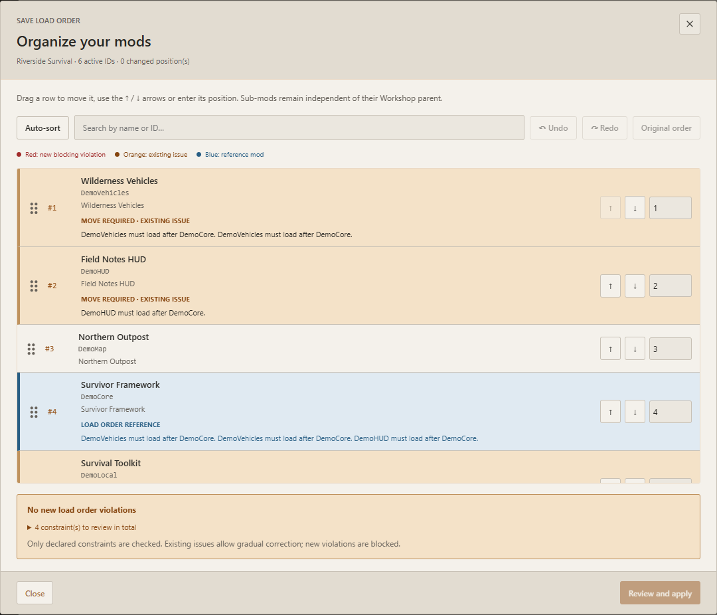Move Northern Outpost down with arrow
Viewport: 717px width, 615px height.
635,349
